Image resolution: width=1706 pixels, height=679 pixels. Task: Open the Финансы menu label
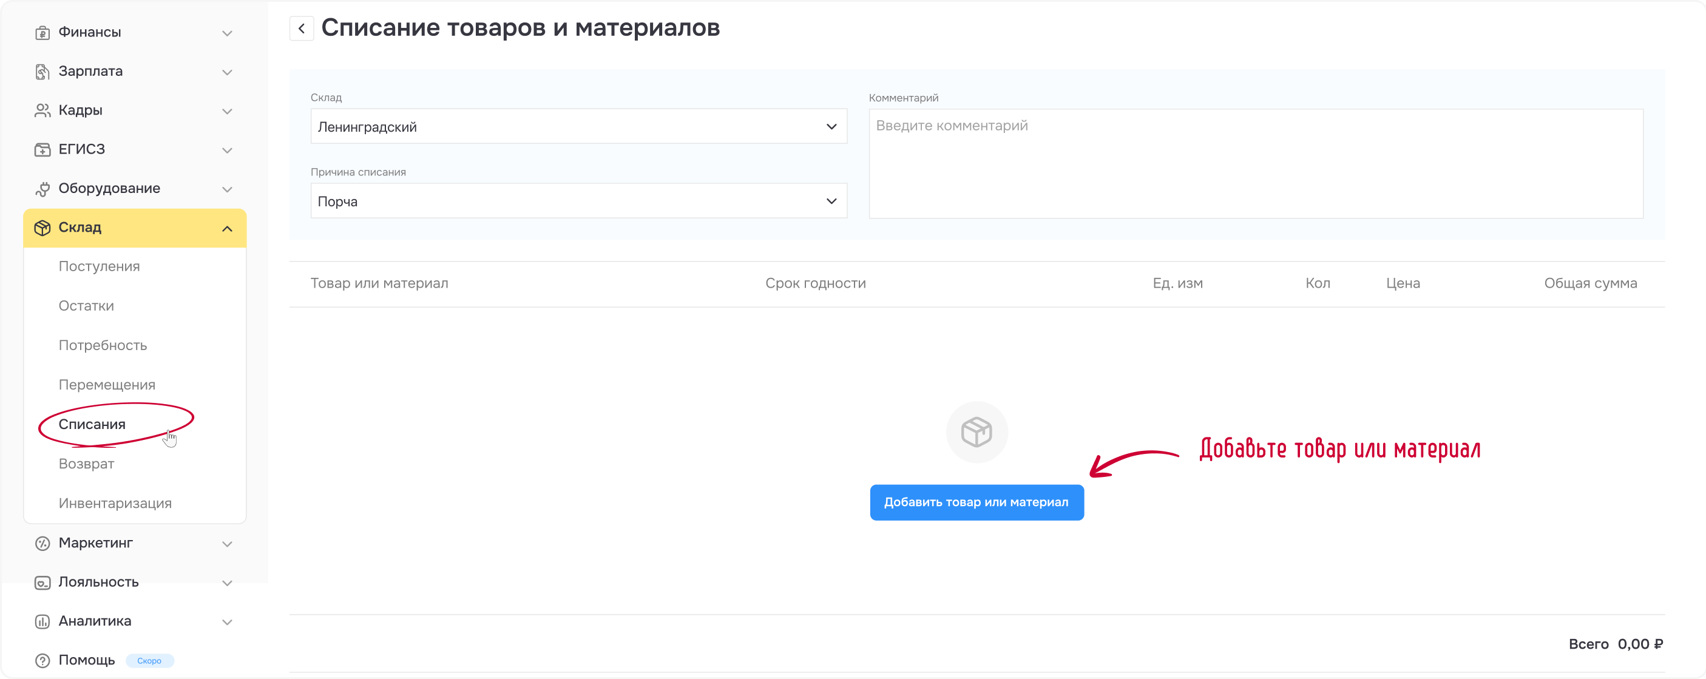click(x=89, y=32)
